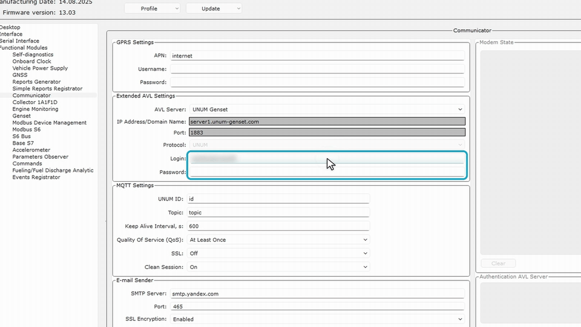581x327 pixels.
Task: Expand the SSL Encryption combo box
Action: tap(317, 319)
